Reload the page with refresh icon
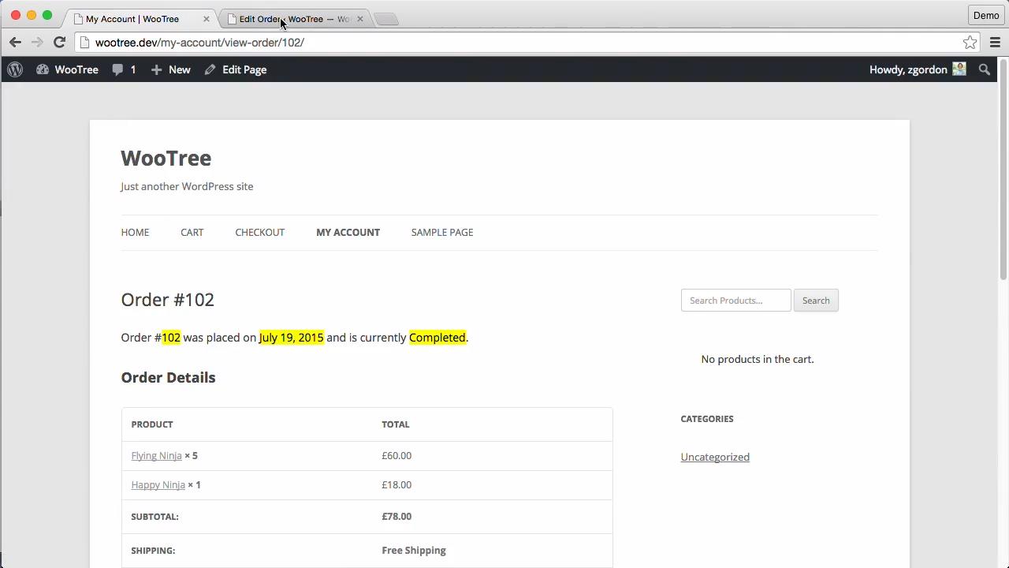The image size is (1009, 568). (59, 43)
